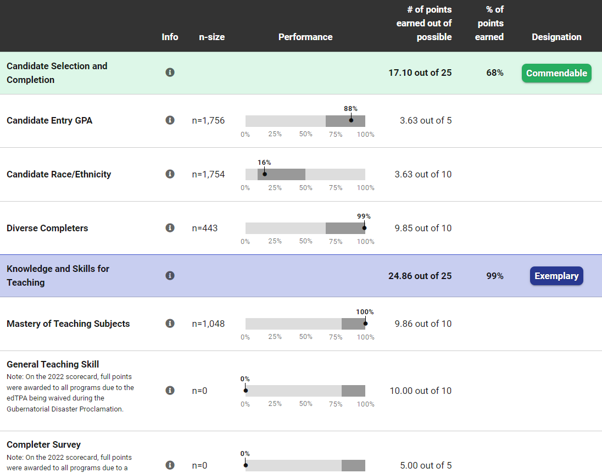Show info for Completer Survey row
Viewport: 602px width, 473px height.
pyautogui.click(x=170, y=465)
